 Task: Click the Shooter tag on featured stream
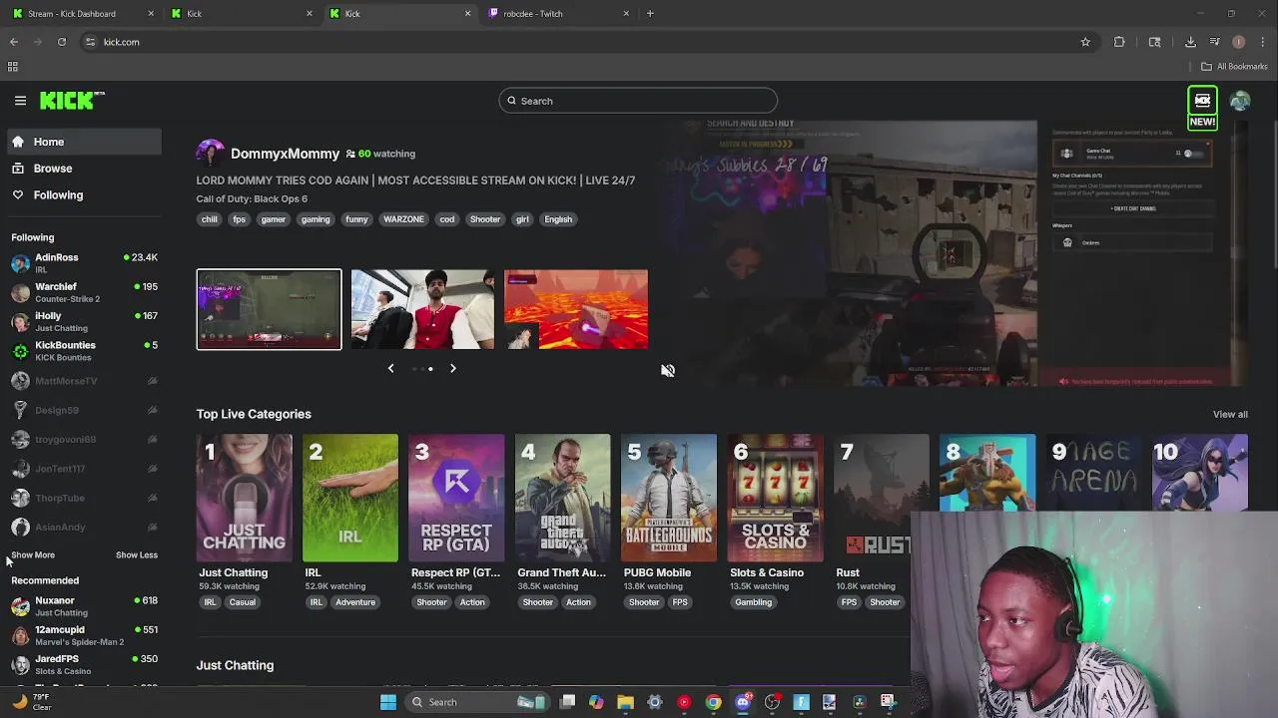[x=485, y=219]
